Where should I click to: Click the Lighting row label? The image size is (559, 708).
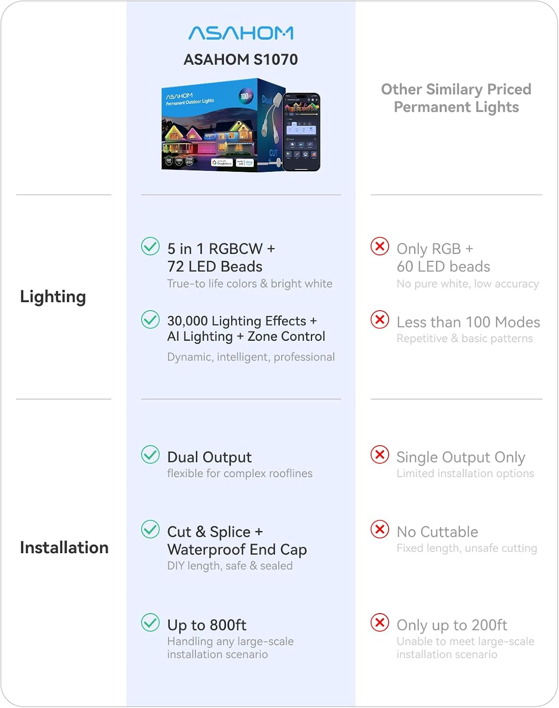53,297
